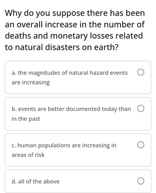Click the label 'b.' of the second option
Viewport: 156px width, 193px height.
(14, 109)
